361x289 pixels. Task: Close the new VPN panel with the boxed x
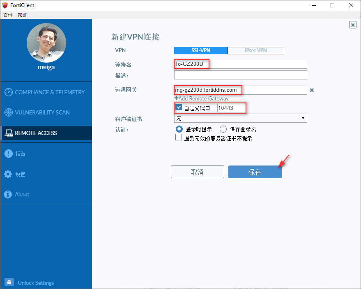[352, 25]
